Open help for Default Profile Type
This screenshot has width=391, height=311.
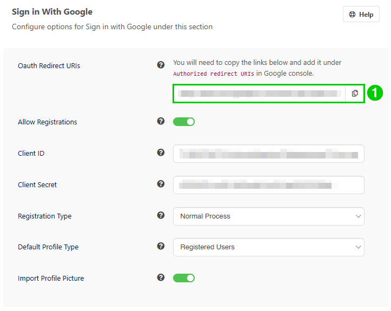click(161, 246)
